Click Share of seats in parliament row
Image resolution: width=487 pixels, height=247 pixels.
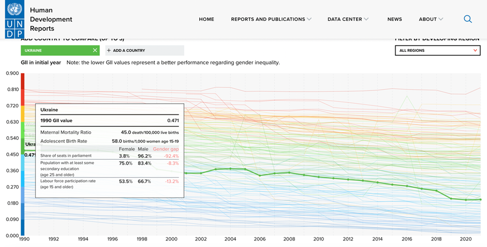(x=109, y=156)
